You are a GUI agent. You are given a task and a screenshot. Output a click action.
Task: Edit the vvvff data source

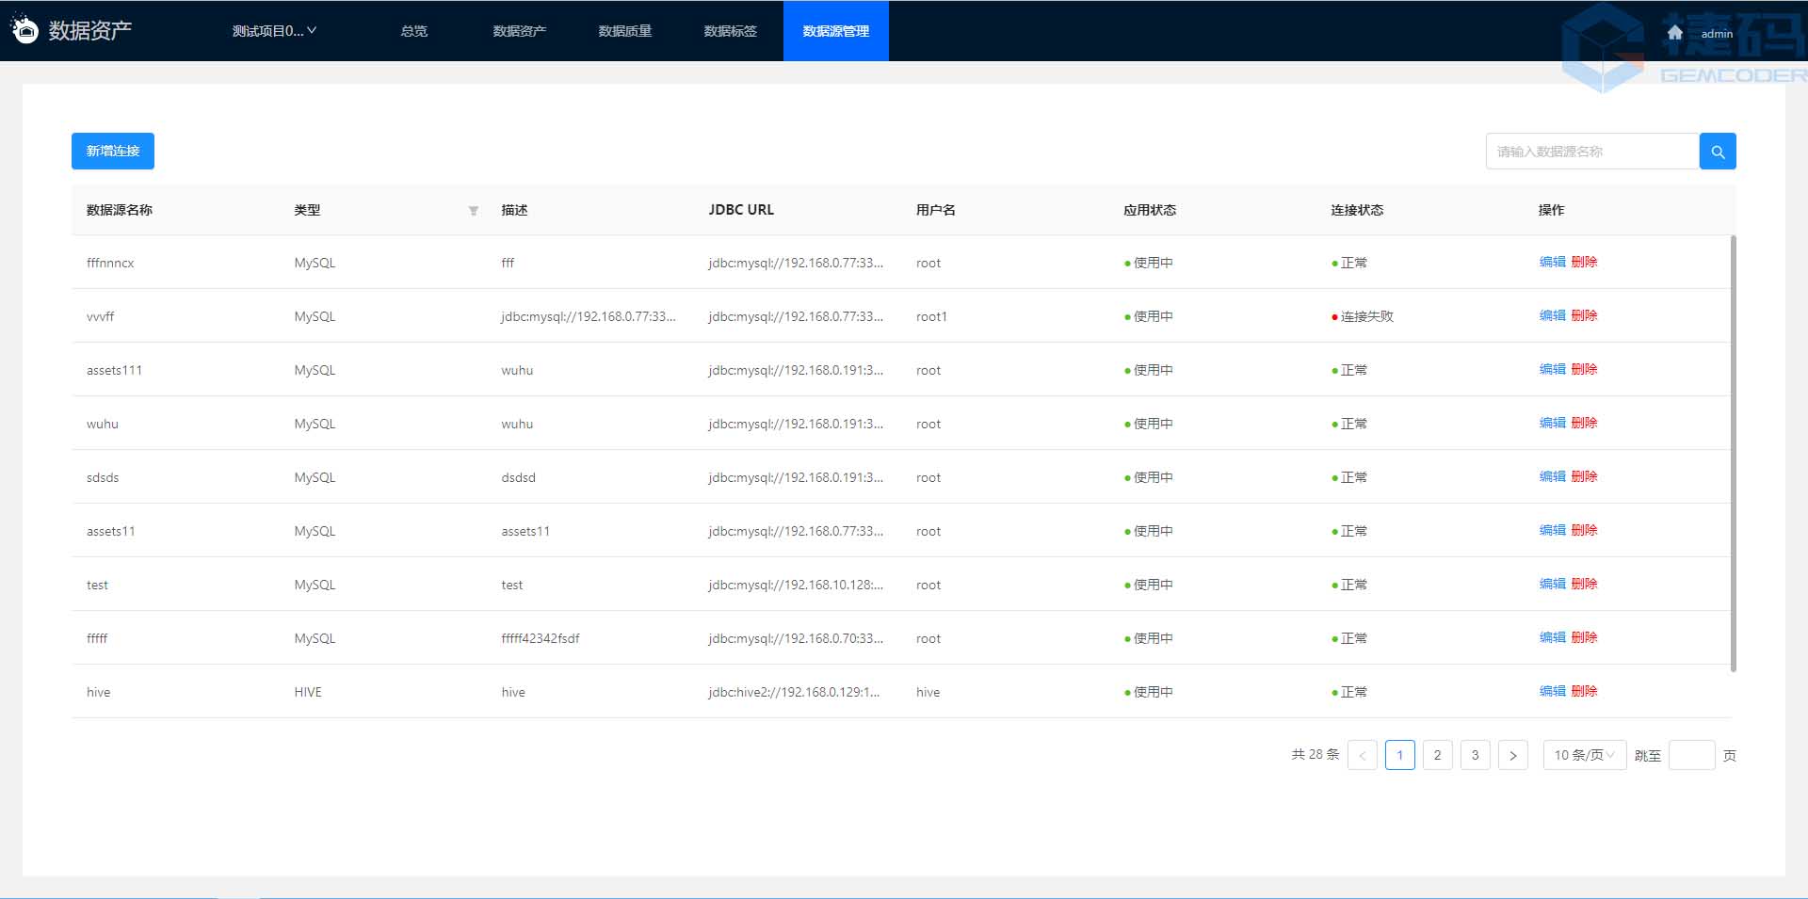tap(1552, 315)
